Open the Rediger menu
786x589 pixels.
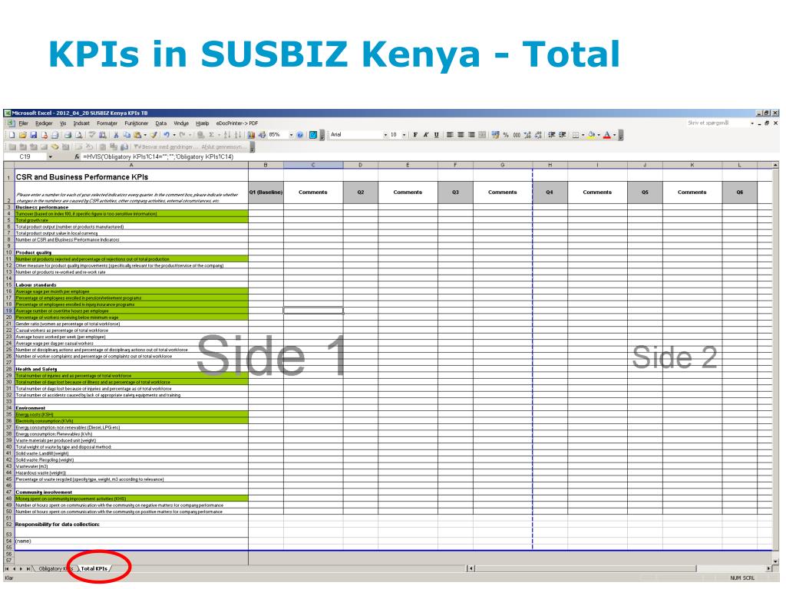tap(44, 123)
